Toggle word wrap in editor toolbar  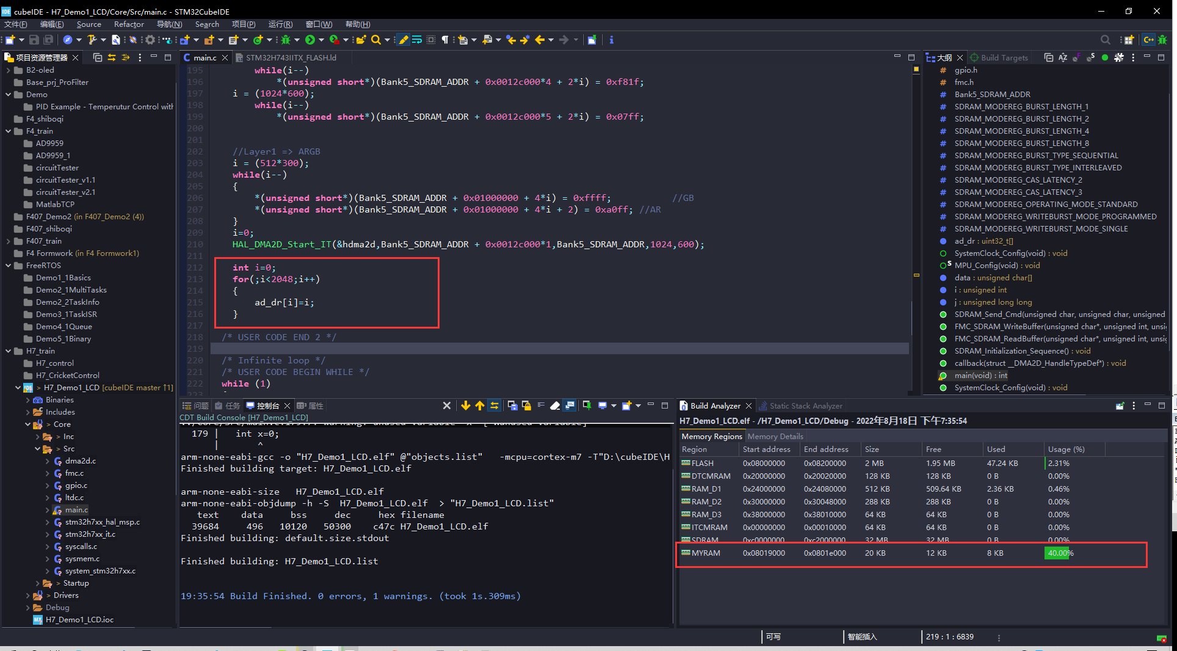(x=417, y=40)
